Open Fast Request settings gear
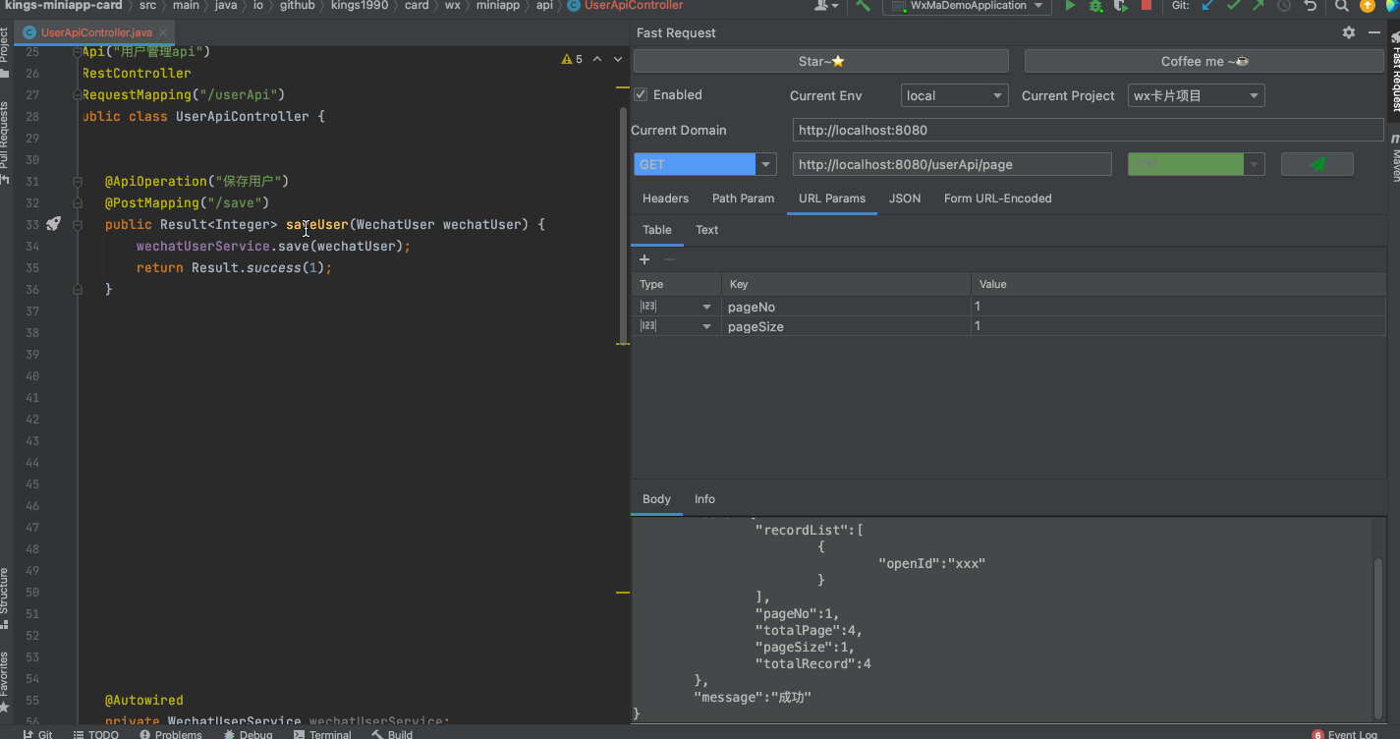This screenshot has height=739, width=1400. [x=1349, y=32]
